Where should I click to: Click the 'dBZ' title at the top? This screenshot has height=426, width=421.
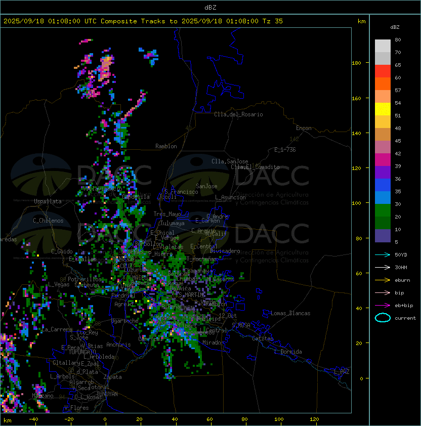(x=210, y=7)
